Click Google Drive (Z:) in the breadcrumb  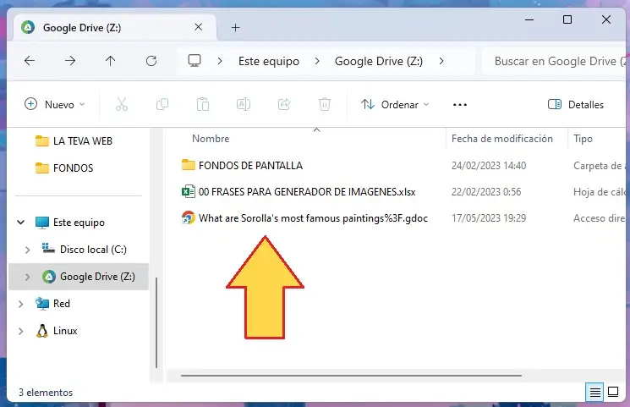point(379,61)
